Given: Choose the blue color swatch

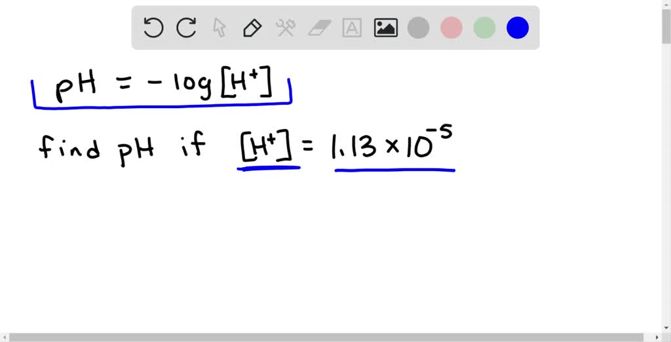Looking at the screenshot, I should [518, 28].
